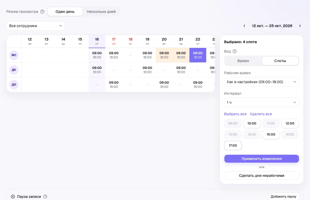Go to next date range arrow
Screen dimensions: 310x200
[x=300, y=26]
